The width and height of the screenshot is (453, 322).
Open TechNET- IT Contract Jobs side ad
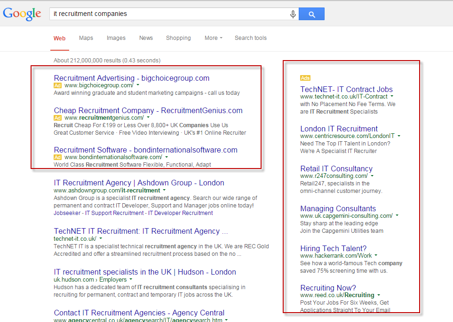coord(346,89)
